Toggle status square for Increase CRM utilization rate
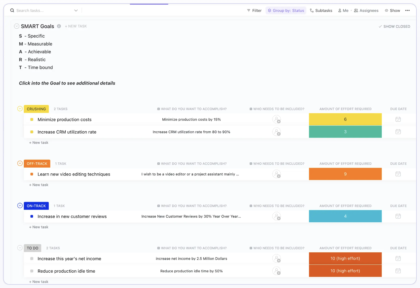Viewport: 420px width, 288px height. click(x=32, y=132)
